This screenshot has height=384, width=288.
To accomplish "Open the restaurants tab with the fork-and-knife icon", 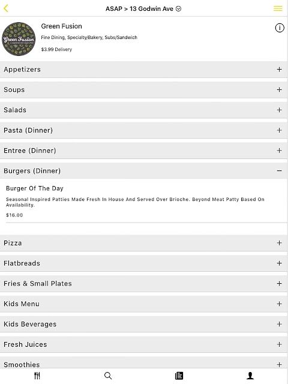I will (x=37, y=376).
